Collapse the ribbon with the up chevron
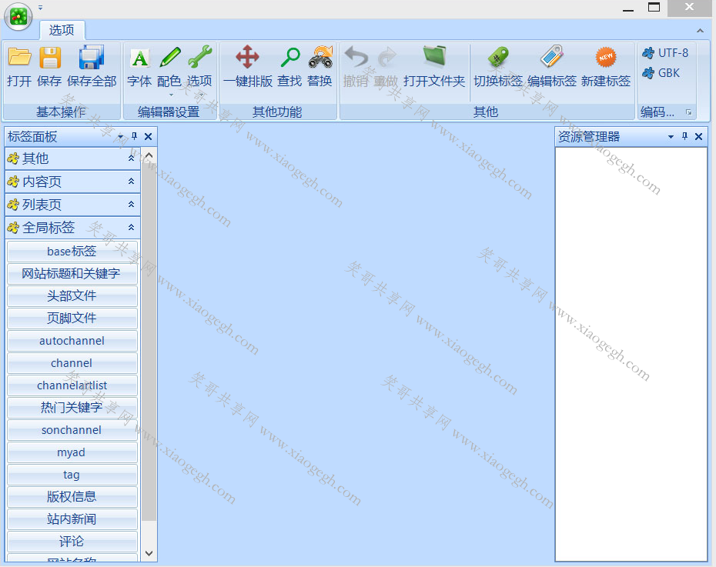The image size is (716, 567). point(700,31)
